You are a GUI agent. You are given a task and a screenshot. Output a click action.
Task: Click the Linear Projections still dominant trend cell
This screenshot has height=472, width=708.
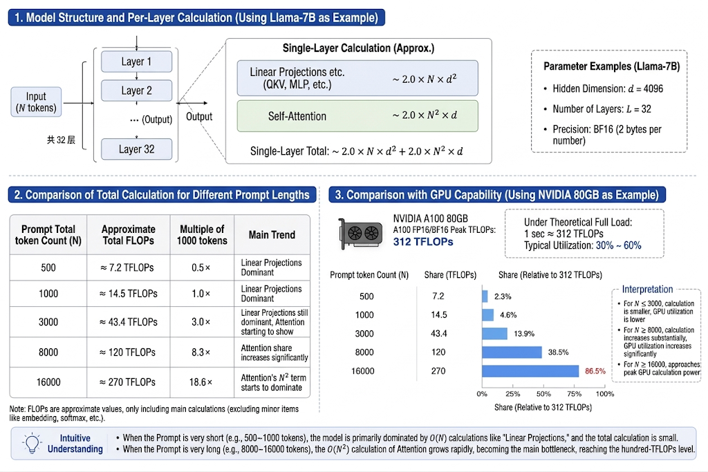pos(272,322)
